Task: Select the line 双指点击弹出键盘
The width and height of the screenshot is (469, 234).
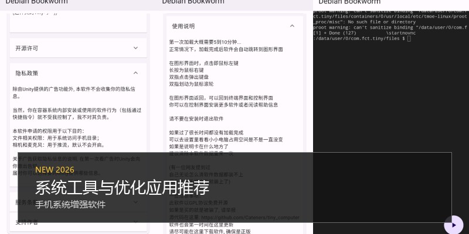Action: point(189,77)
